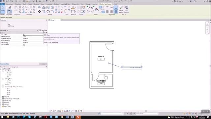The width and height of the screenshot is (211, 119).
Task: Set leader attachment to top left
Action: click(x=101, y=7)
